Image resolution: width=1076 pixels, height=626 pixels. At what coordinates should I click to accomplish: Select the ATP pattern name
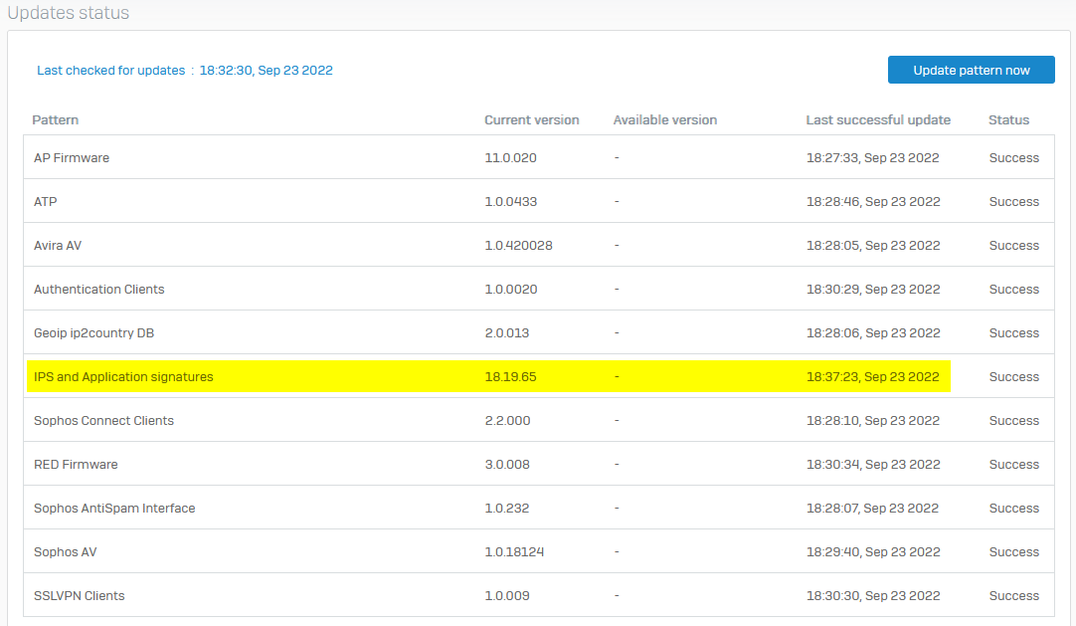46,202
